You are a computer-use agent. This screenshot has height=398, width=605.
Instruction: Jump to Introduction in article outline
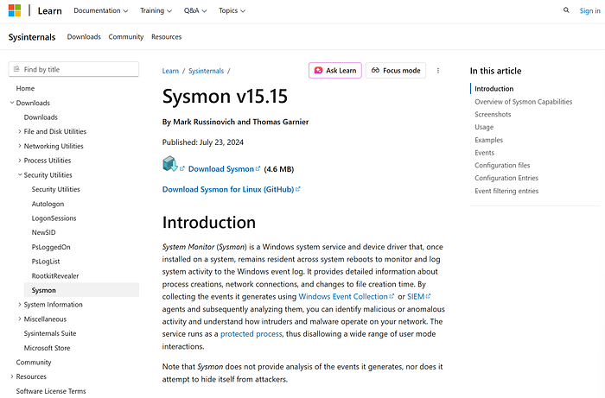coord(494,89)
